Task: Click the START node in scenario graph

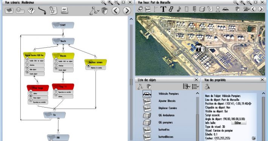Action: (63, 25)
